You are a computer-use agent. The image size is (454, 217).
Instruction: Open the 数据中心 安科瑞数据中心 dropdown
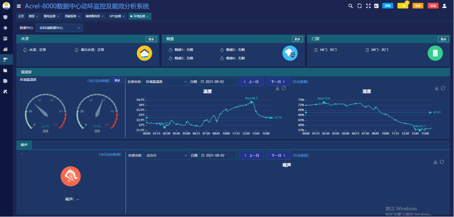pos(59,27)
